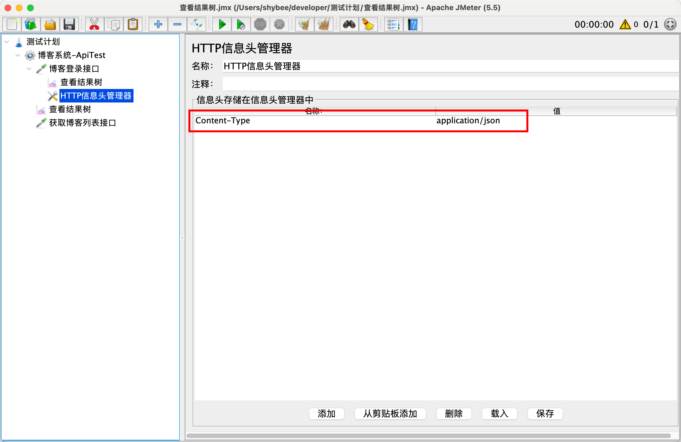Select 博客系统-ApiTest thread group
This screenshot has height=442, width=681.
coord(72,55)
